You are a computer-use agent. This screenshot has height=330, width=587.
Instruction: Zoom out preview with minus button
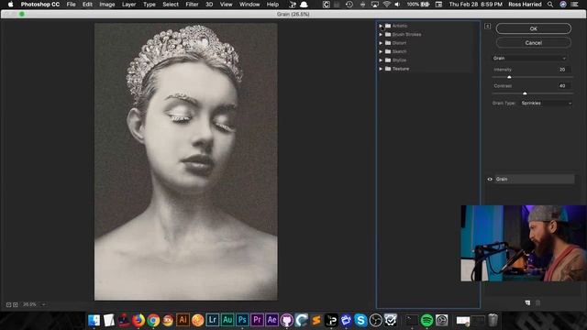point(8,305)
